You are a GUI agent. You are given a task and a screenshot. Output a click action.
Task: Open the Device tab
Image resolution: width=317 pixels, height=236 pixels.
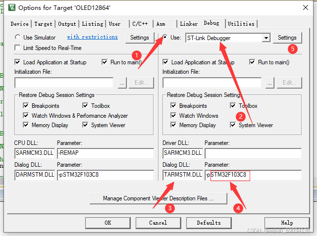tap(20, 24)
